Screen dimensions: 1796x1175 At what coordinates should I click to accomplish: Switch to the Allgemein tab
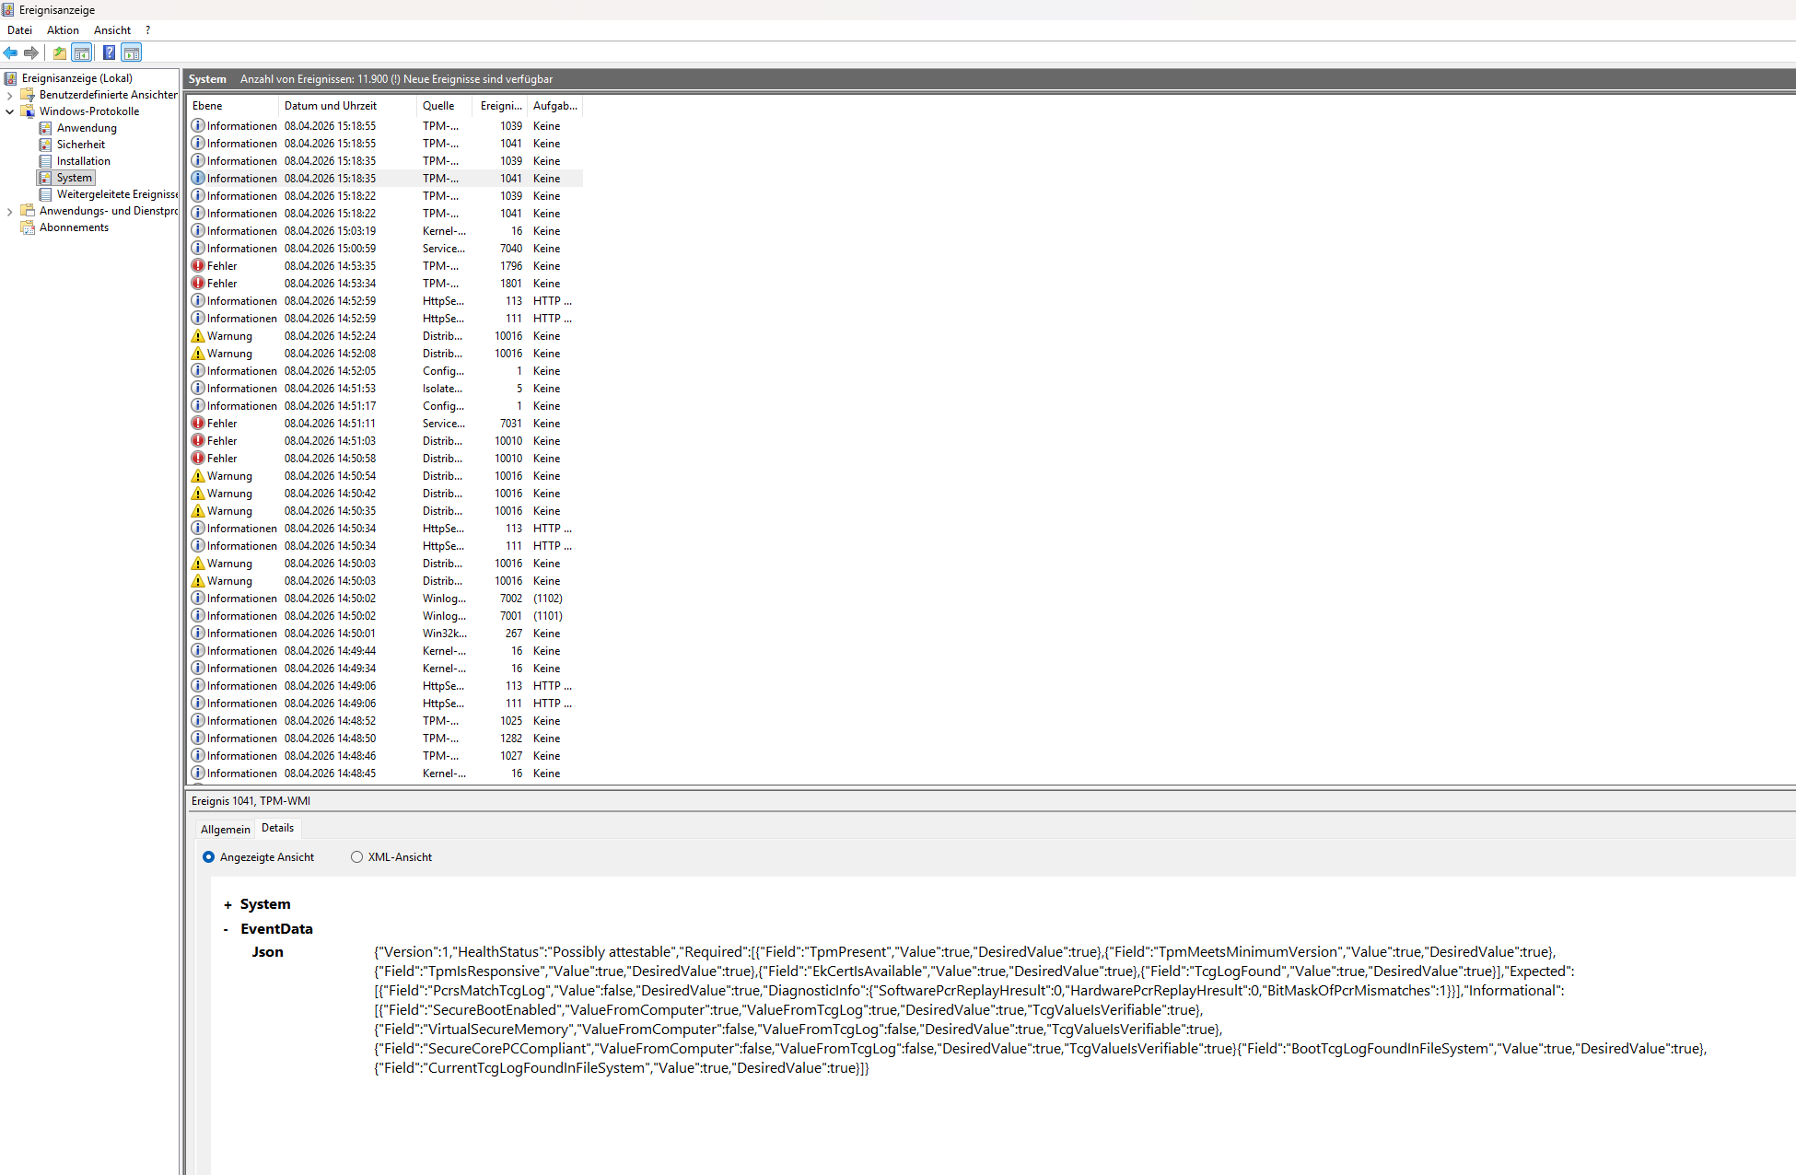pyautogui.click(x=225, y=829)
